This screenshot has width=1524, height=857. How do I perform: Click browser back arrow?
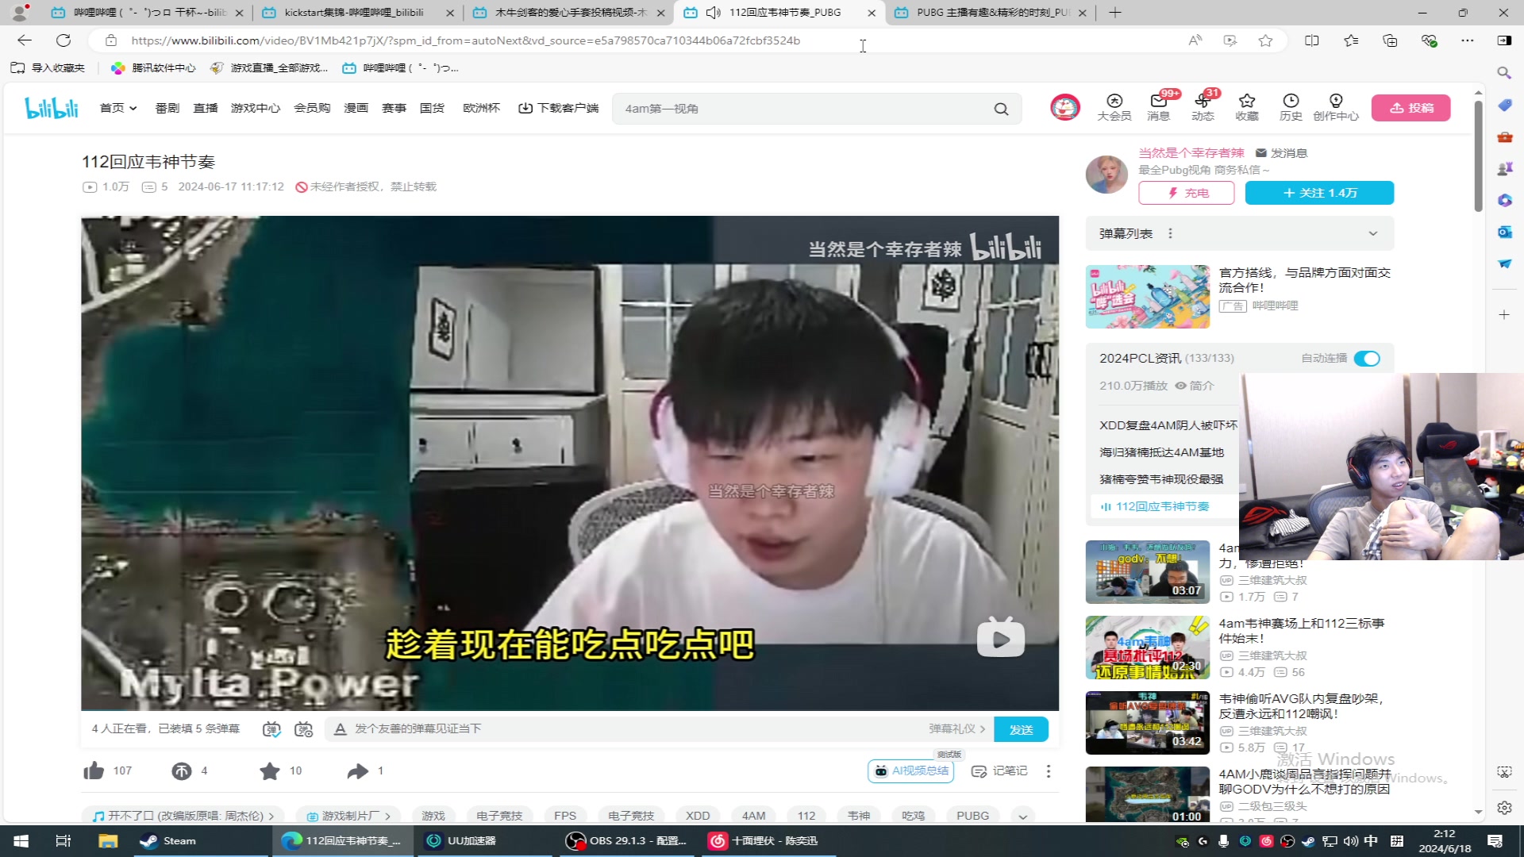tap(25, 40)
